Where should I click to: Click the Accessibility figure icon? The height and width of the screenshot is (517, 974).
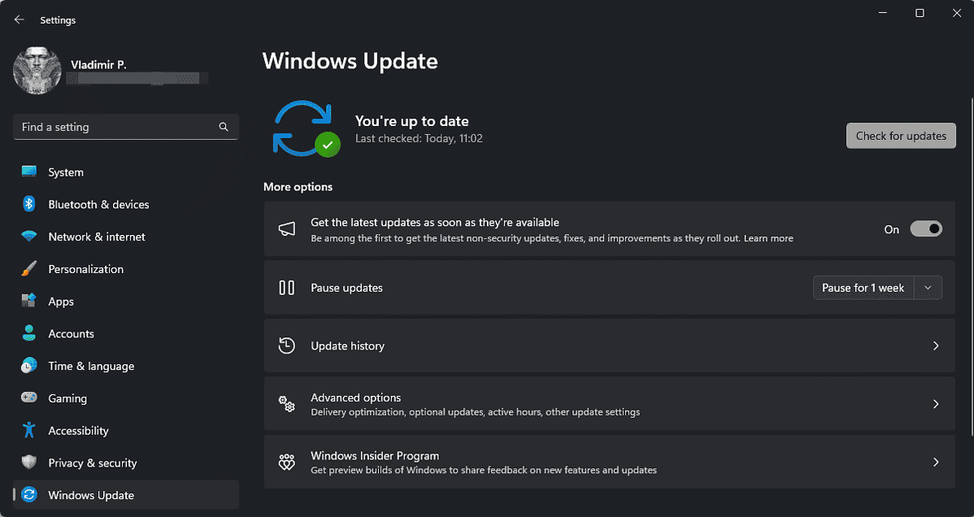[28, 430]
